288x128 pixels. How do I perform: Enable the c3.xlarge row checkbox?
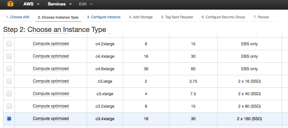coord(9,94)
